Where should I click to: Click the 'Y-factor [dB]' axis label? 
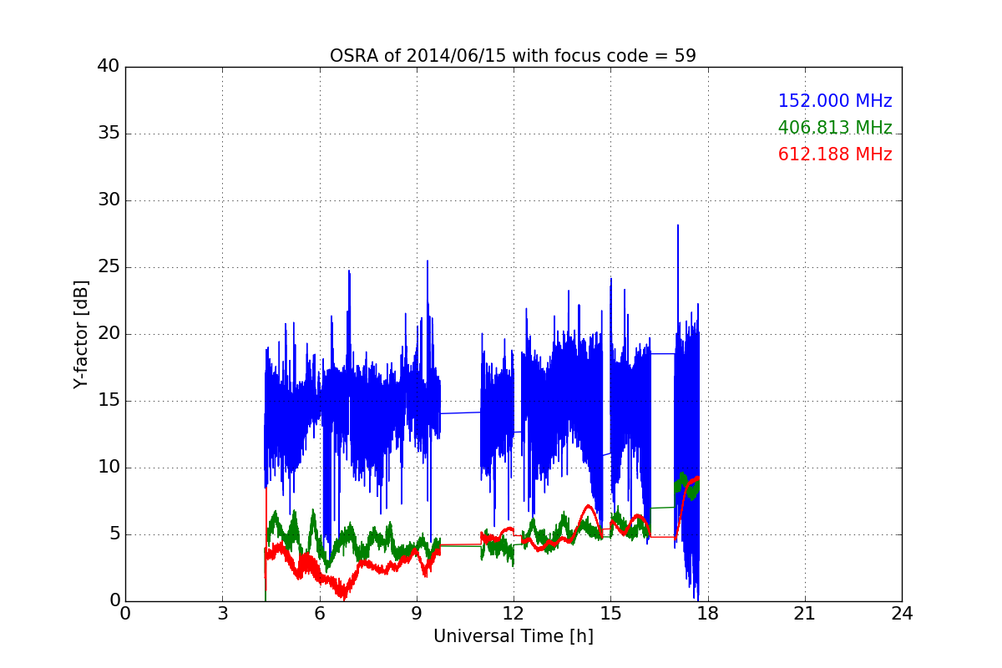pyautogui.click(x=80, y=334)
